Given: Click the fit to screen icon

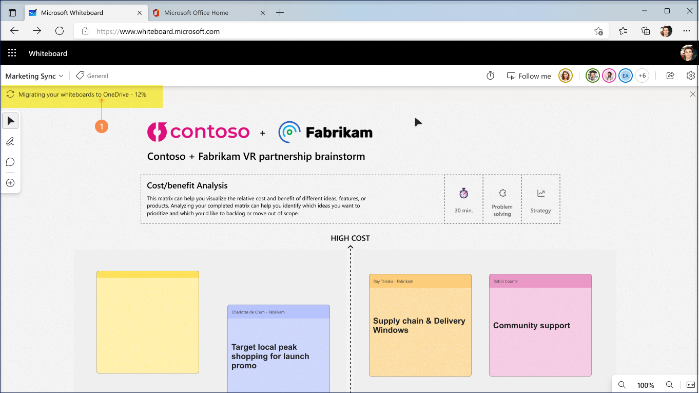Looking at the screenshot, I should coord(690,385).
